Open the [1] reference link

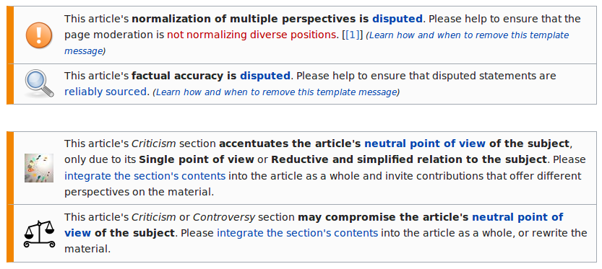(x=352, y=35)
